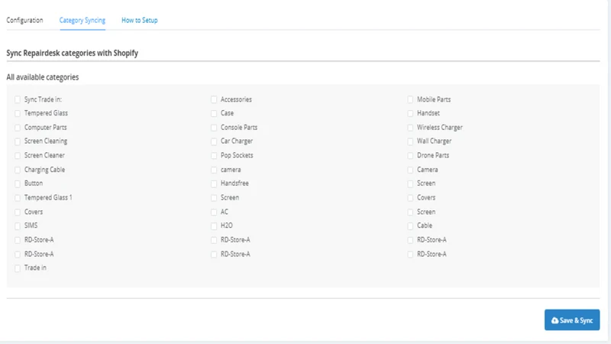Tick the SIMS category checkbox
This screenshot has height=344, width=611.
pos(18,226)
